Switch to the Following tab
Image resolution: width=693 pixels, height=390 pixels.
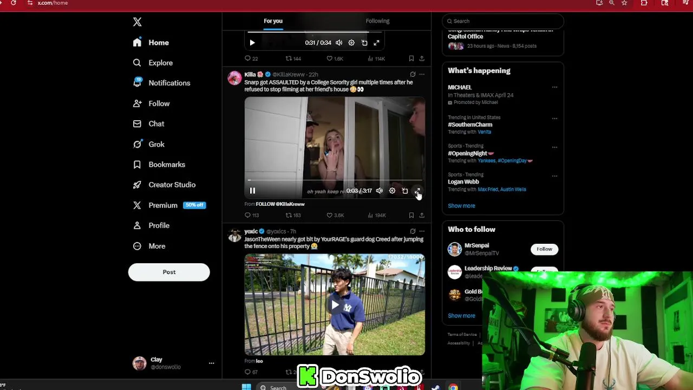click(x=377, y=21)
